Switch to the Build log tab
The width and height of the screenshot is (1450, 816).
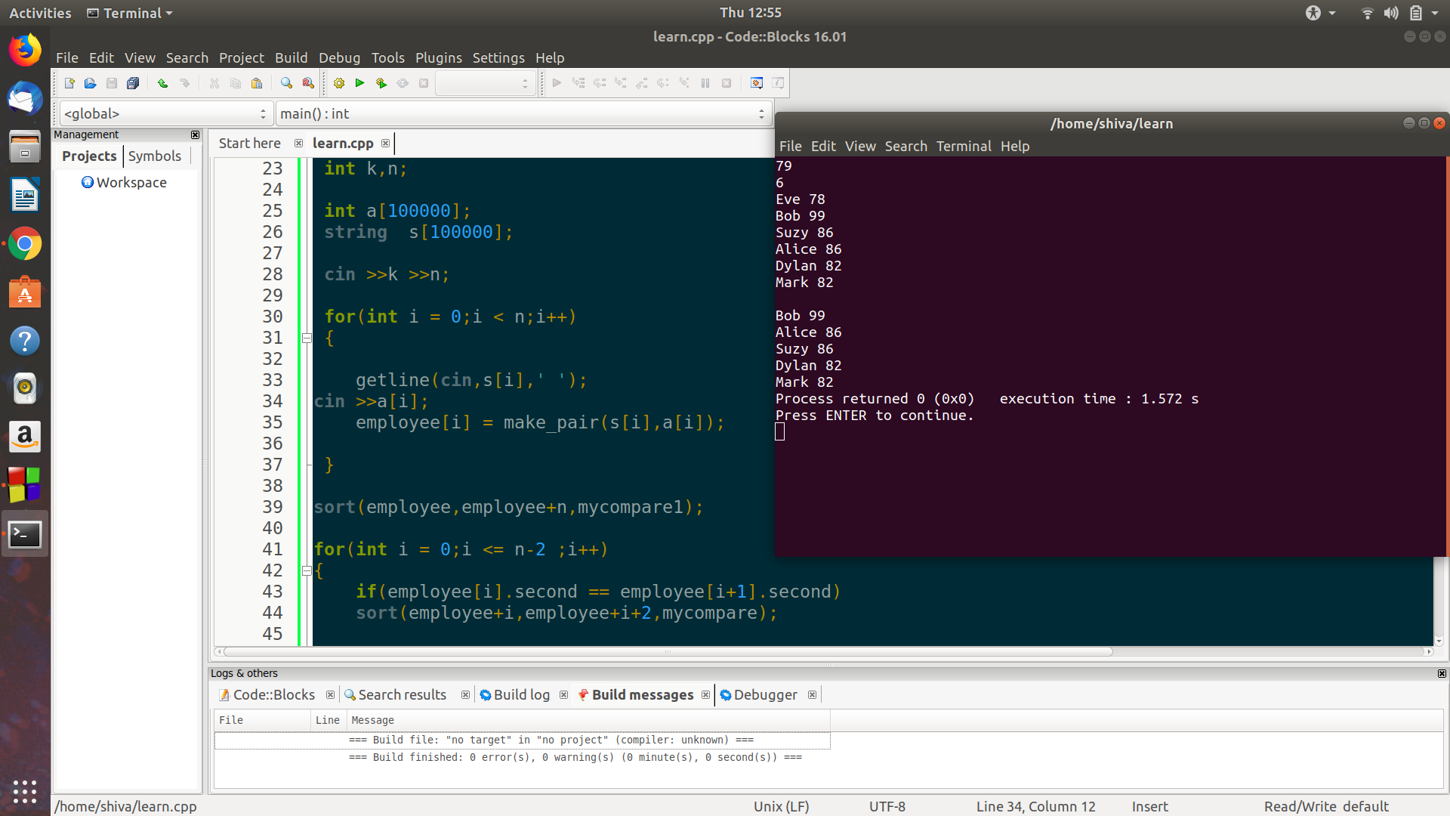point(521,694)
